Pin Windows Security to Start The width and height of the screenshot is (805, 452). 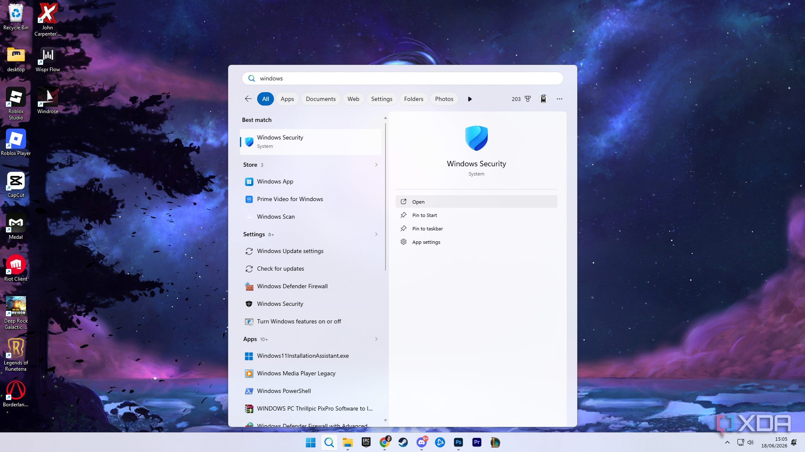click(476, 215)
